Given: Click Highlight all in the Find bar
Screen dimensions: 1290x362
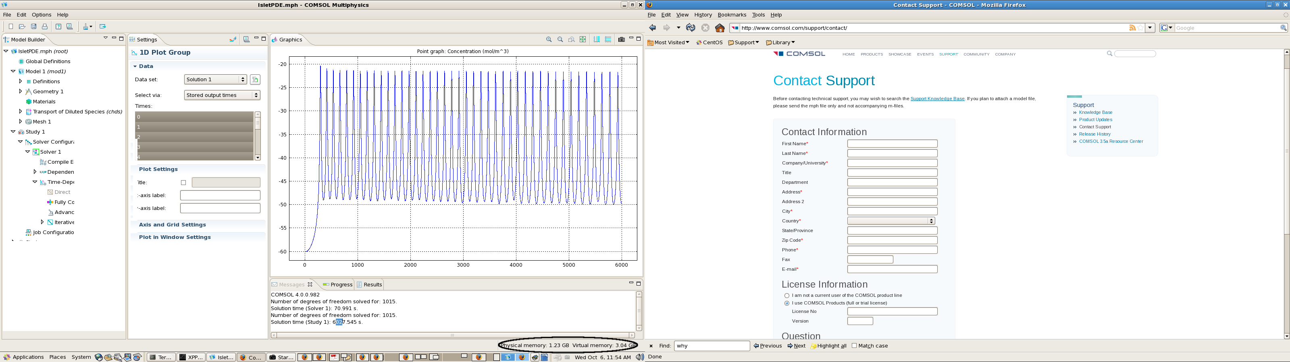Looking at the screenshot, I should click(828, 346).
